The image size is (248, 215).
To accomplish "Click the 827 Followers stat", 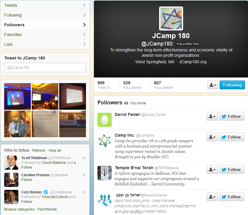I will click(x=164, y=85).
